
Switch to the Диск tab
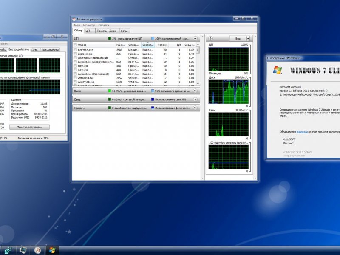coord(113,31)
